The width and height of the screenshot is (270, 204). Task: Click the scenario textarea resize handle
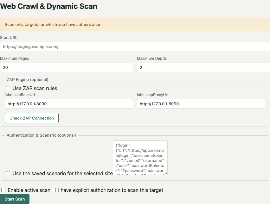pyautogui.click(x=166, y=173)
